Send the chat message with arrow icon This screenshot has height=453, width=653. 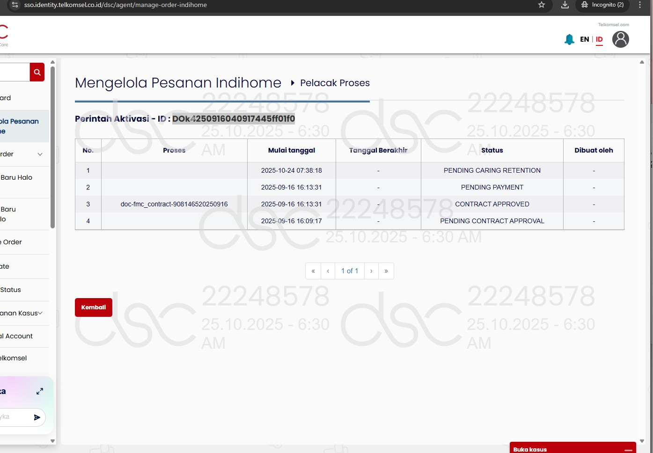(x=37, y=417)
